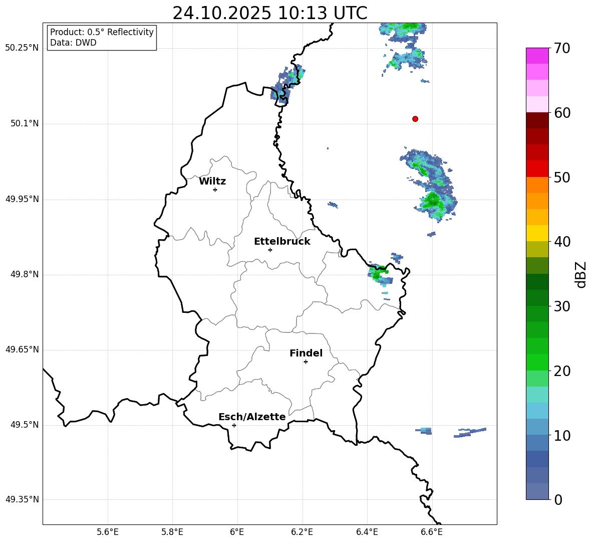Click the colorbar 60 tick label
593x542 pixels.
pyautogui.click(x=562, y=113)
